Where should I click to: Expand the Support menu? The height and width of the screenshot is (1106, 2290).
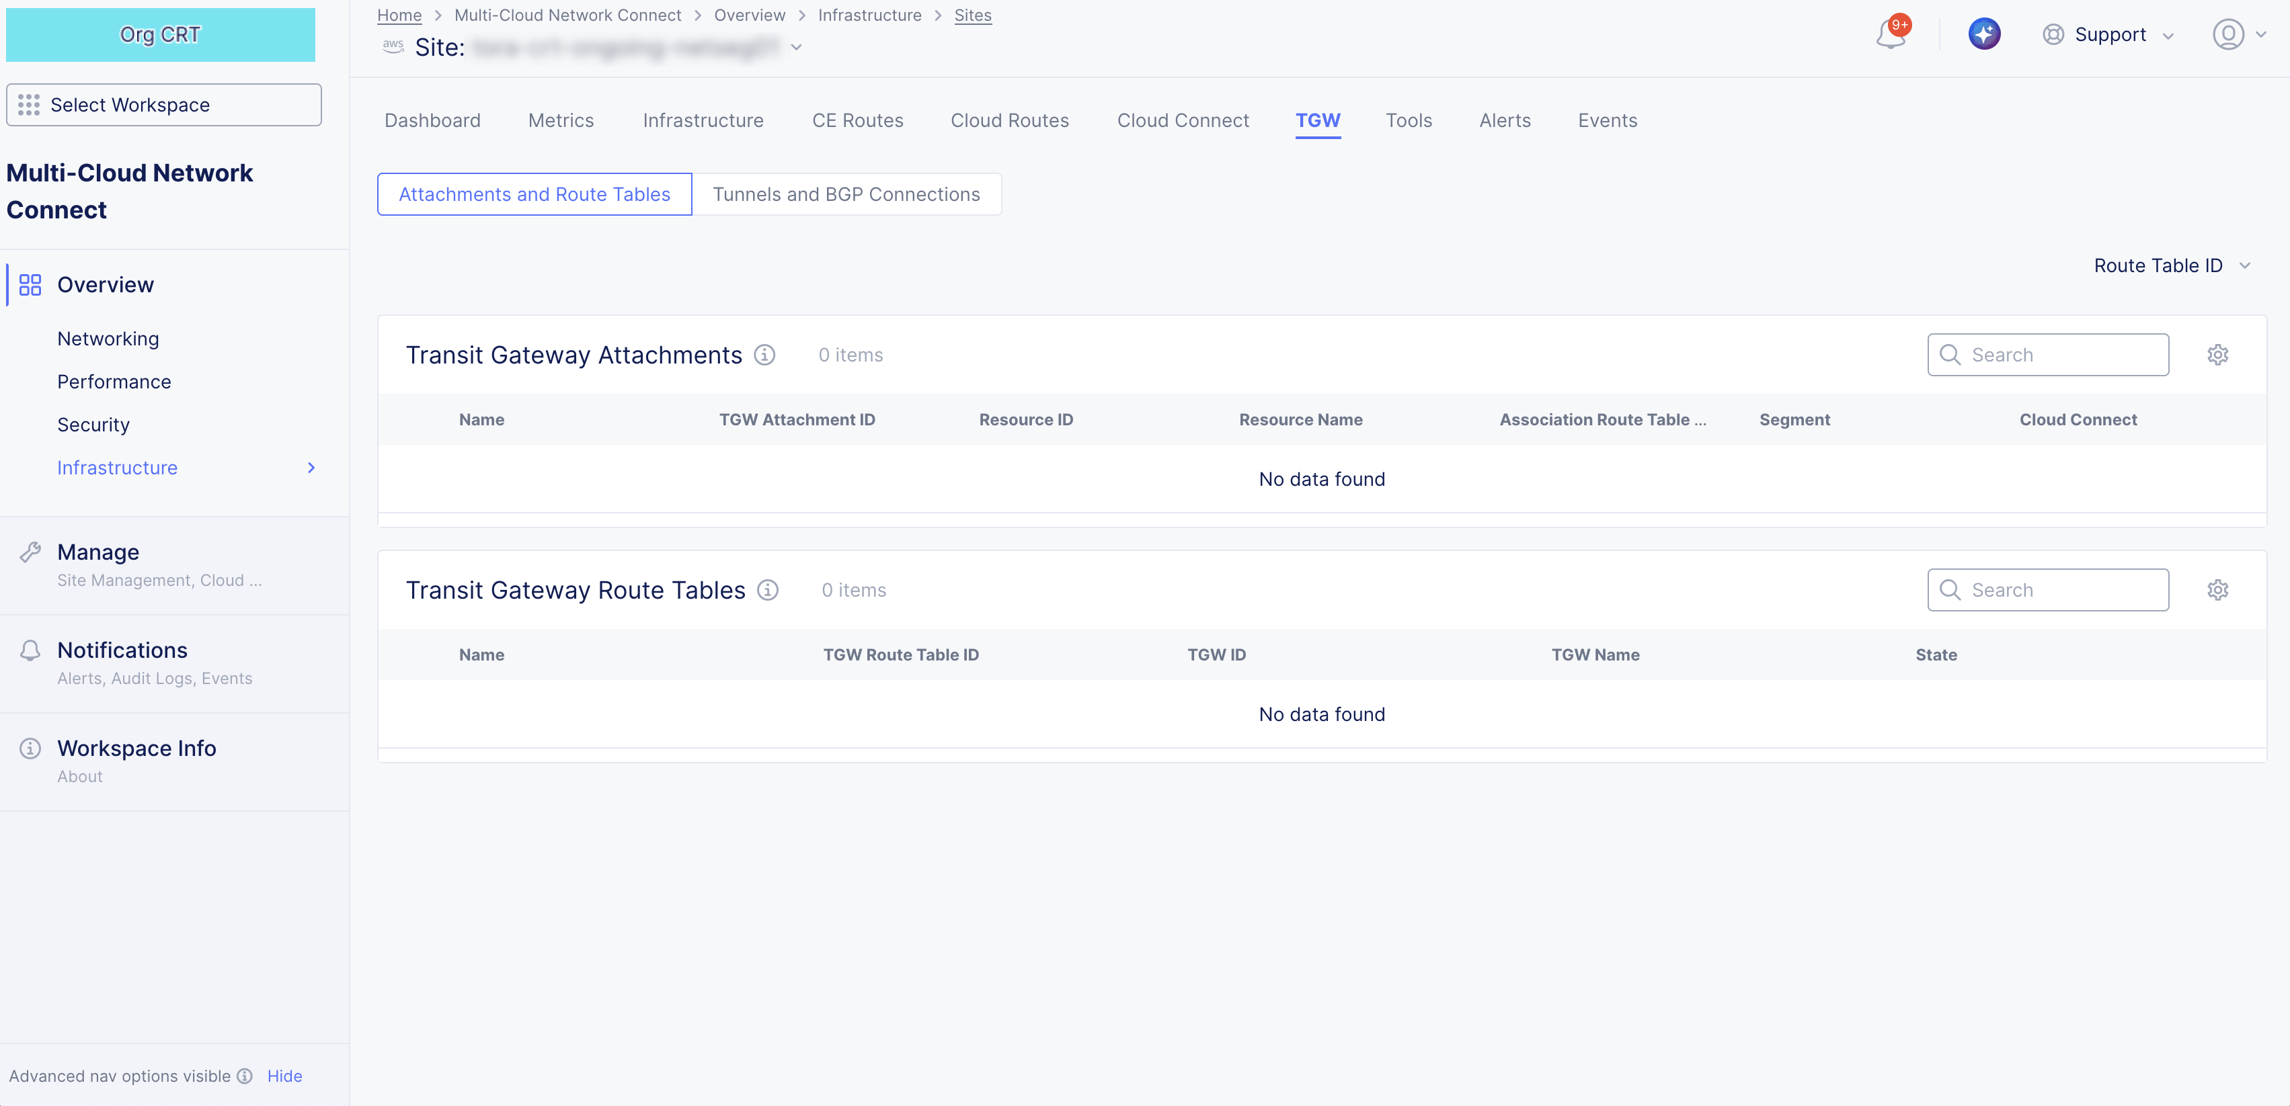(2108, 35)
